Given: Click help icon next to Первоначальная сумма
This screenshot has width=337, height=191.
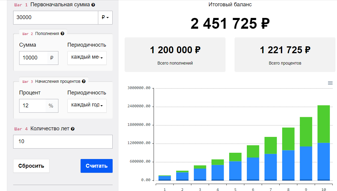Looking at the screenshot, I should 93,5.
